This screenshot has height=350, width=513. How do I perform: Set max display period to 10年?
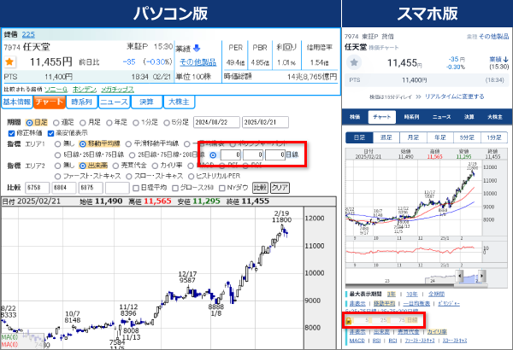pos(411,295)
